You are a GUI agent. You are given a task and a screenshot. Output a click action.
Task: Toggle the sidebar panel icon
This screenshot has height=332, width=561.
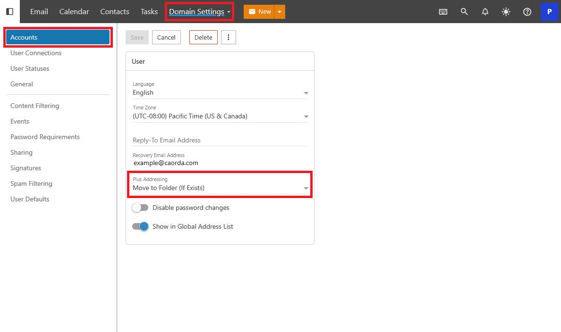coord(9,11)
